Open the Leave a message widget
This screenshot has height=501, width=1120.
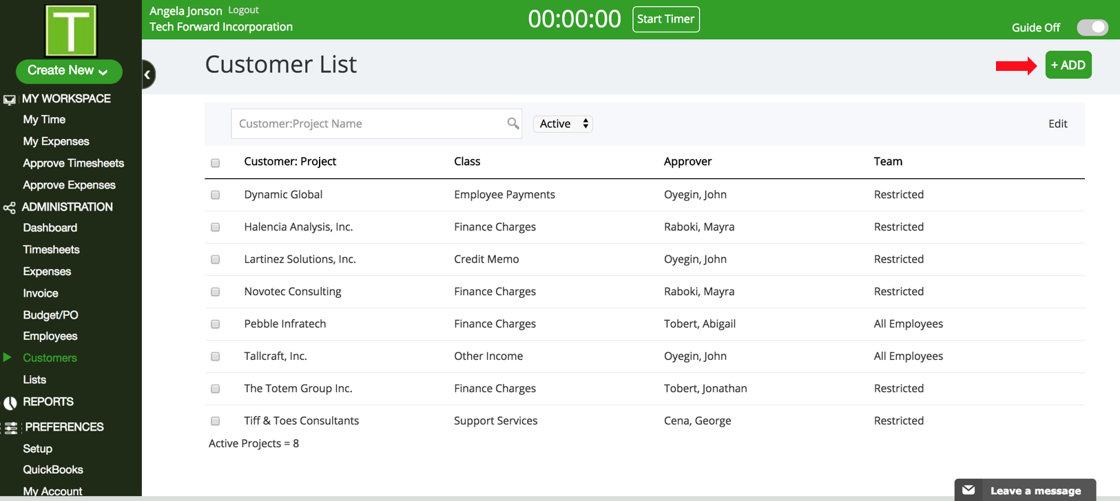click(x=1025, y=490)
